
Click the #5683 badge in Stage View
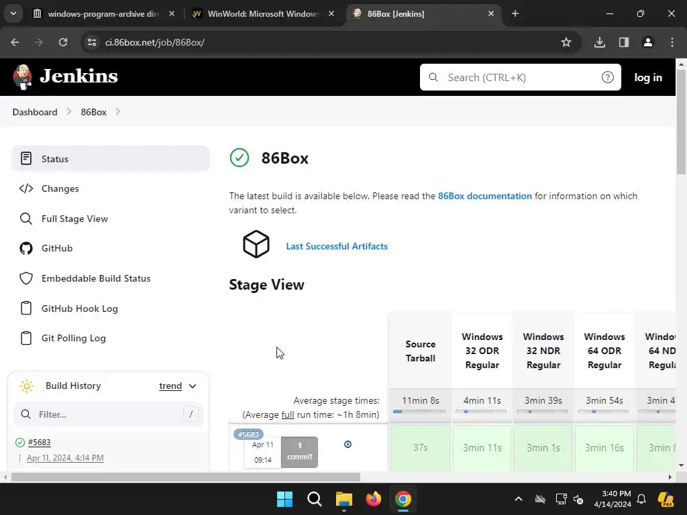click(x=248, y=435)
